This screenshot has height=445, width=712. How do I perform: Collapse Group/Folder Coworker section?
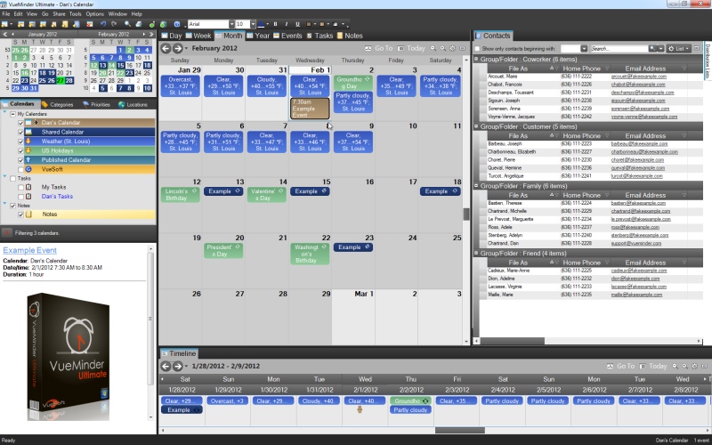[x=476, y=59]
